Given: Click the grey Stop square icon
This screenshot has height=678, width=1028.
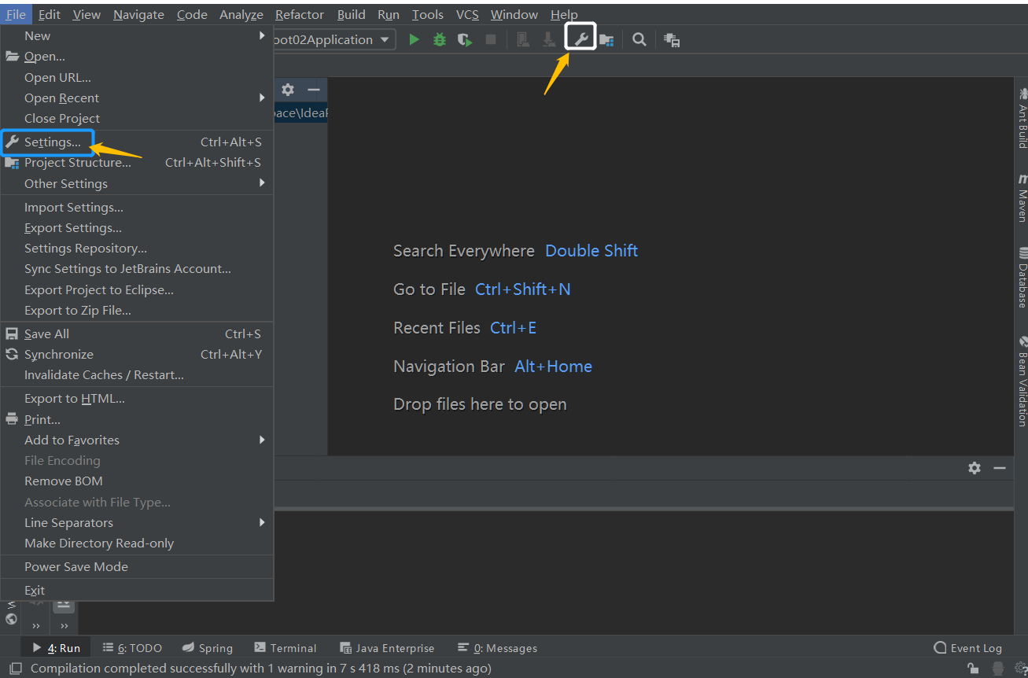Looking at the screenshot, I should [491, 39].
